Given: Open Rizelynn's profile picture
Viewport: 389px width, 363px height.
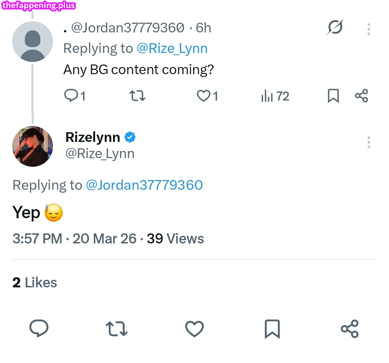Looking at the screenshot, I should 32,146.
